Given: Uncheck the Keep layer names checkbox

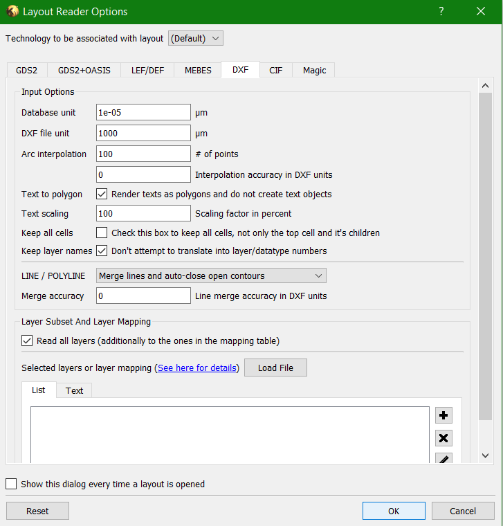Looking at the screenshot, I should click(x=102, y=251).
